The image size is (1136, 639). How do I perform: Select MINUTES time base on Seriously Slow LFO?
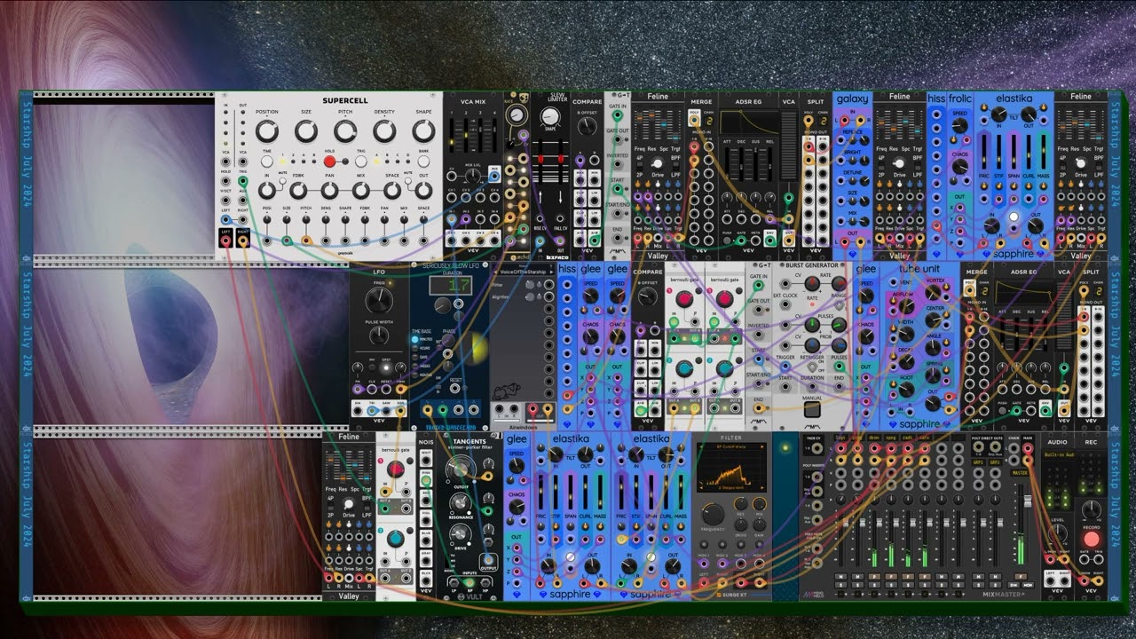(414, 339)
